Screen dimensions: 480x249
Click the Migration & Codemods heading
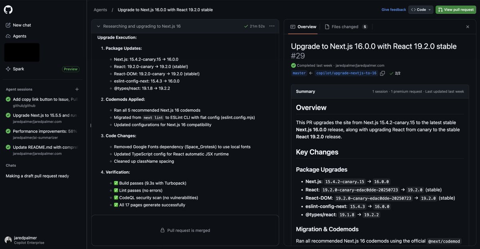pos(327,229)
